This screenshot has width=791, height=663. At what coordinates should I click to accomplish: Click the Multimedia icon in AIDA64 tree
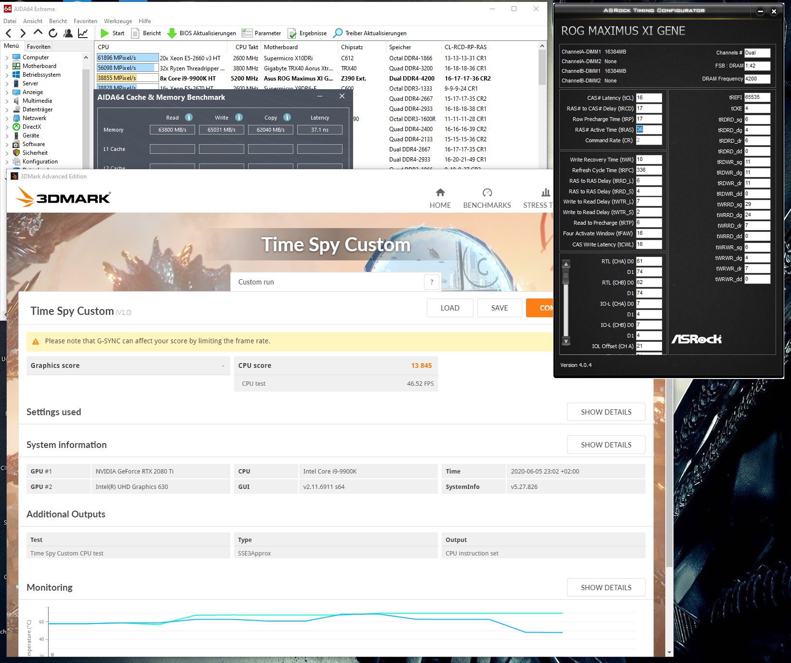16,101
